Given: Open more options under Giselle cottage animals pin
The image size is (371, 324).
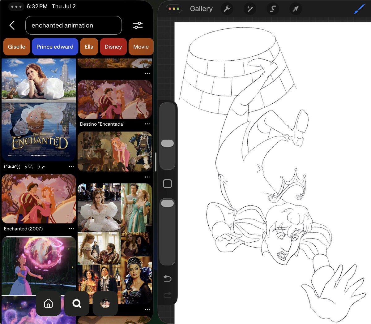Looking at the screenshot, I should click(147, 177).
